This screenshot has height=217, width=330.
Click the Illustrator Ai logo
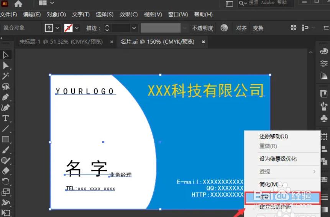5,3
